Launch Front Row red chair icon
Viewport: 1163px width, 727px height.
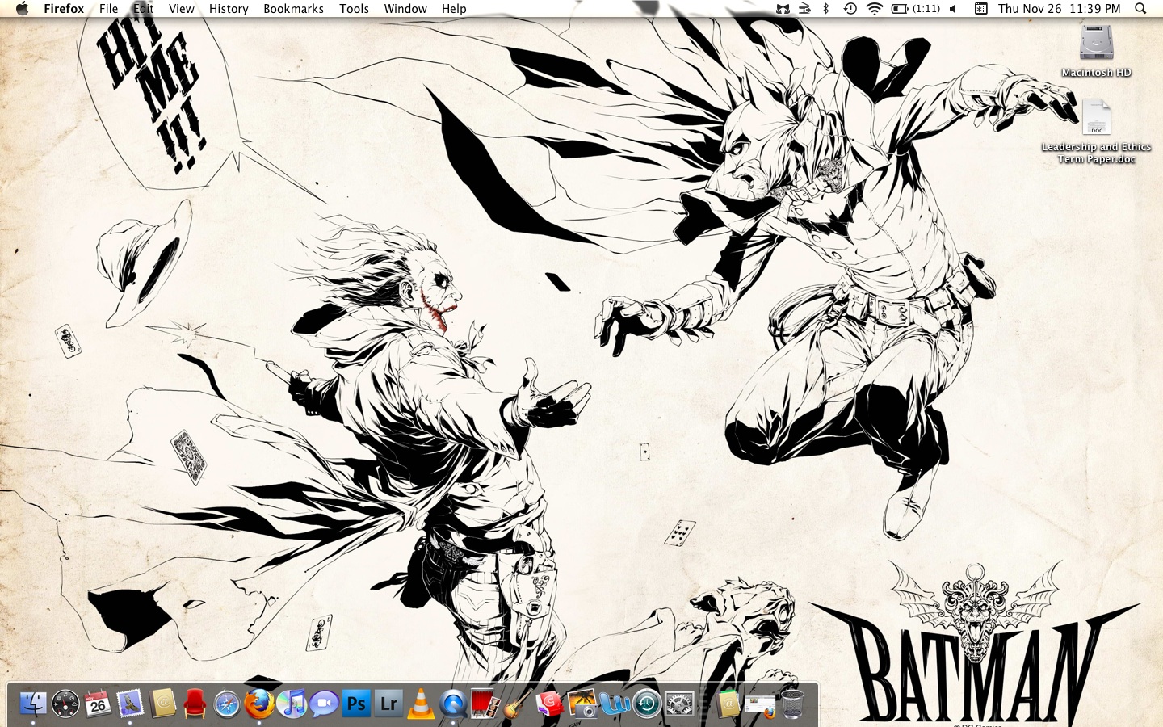tap(195, 704)
